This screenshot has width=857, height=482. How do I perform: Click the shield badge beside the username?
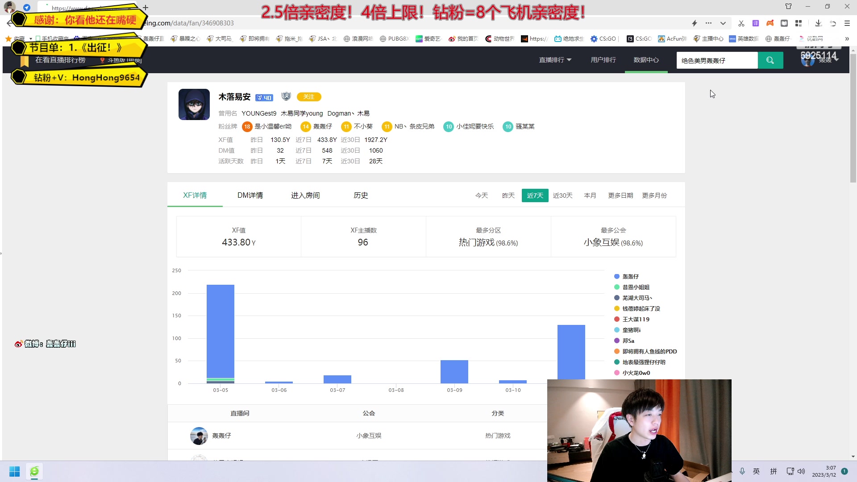pyautogui.click(x=286, y=96)
